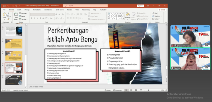Select the star shape
The width and height of the screenshot is (212, 102).
(x=121, y=18)
